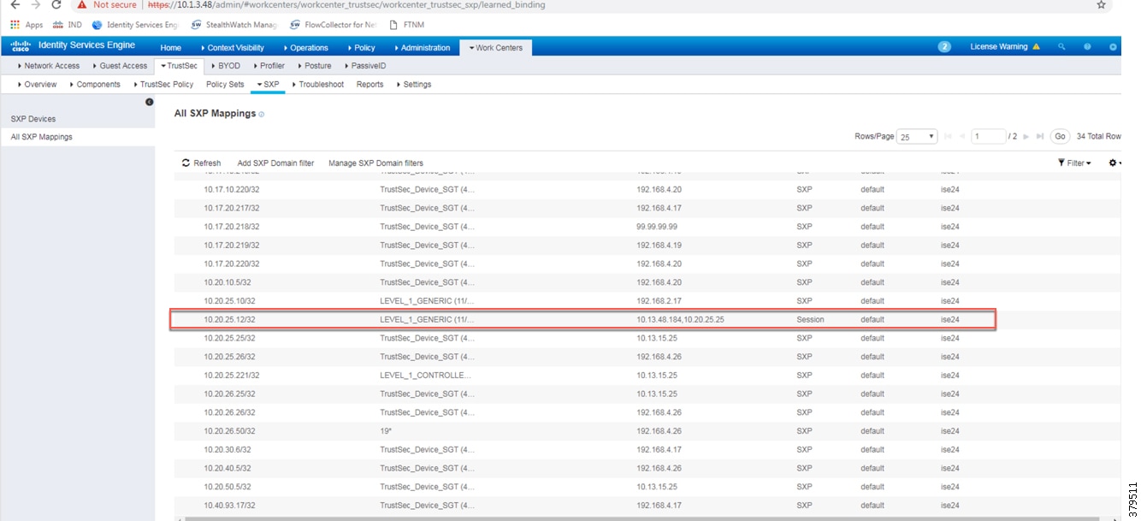The height and width of the screenshot is (521, 1141).
Task: Open the Overview submenu
Action: pyautogui.click(x=37, y=85)
